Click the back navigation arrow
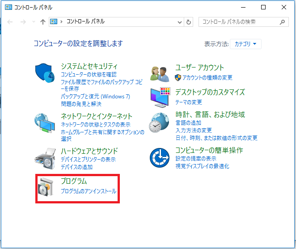Image resolution: width=296 pixels, height=249 pixels. pos(10,22)
